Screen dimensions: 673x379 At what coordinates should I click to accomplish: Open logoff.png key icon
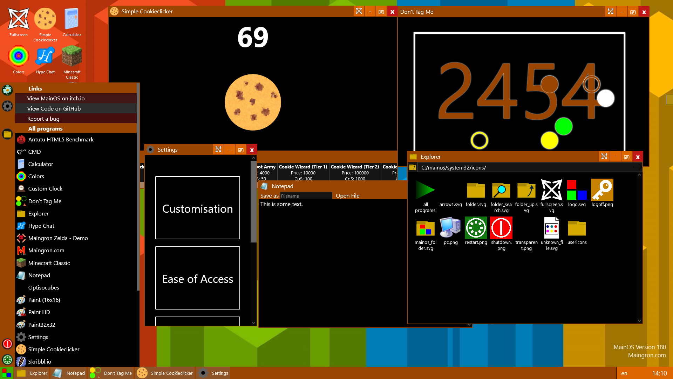pyautogui.click(x=602, y=191)
